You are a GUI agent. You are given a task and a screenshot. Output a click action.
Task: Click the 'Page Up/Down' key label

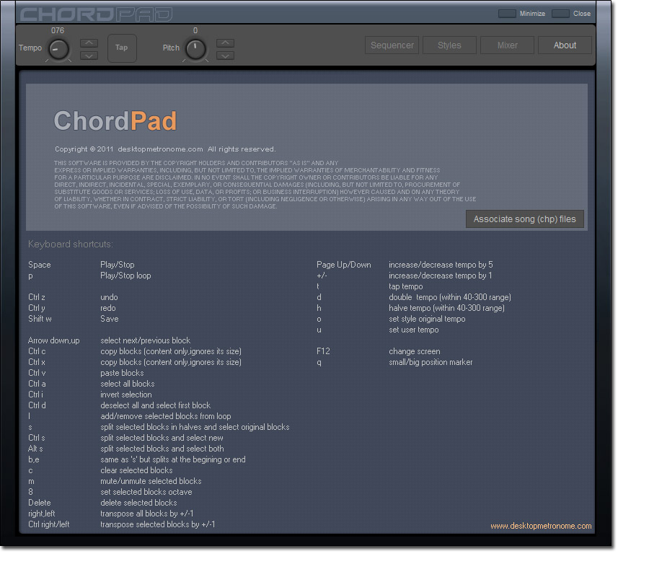click(343, 265)
